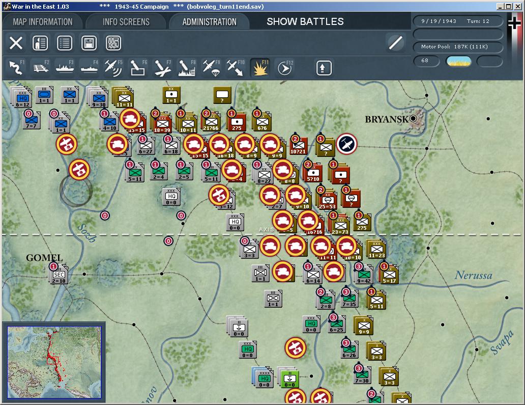Viewport: 525px width, 405px height.
Task: Select the 10?21 Soviet unit
Action: coord(298,146)
